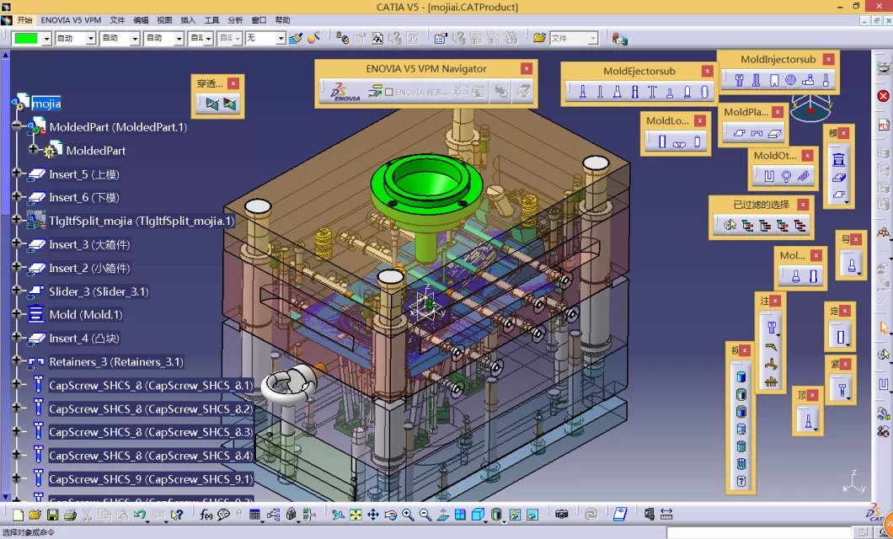This screenshot has width=893, height=539.
Task: Click the Normal View icon
Action: click(x=443, y=515)
